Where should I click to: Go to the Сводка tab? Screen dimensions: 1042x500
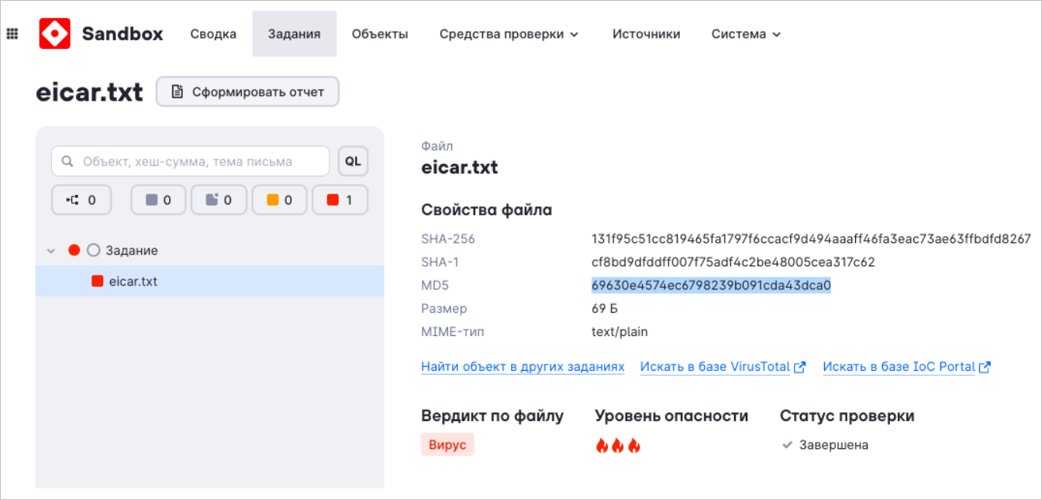213,34
